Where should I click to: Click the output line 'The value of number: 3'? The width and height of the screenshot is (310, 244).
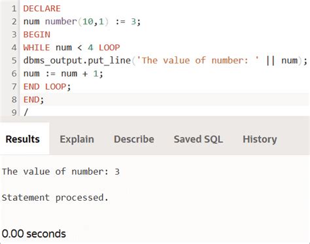point(61,171)
